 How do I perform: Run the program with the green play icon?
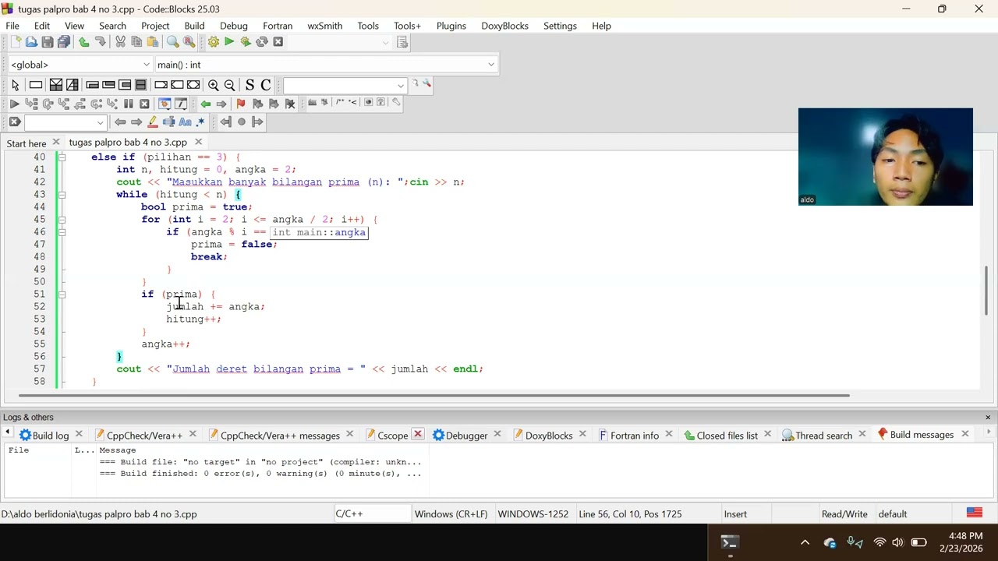(x=229, y=42)
